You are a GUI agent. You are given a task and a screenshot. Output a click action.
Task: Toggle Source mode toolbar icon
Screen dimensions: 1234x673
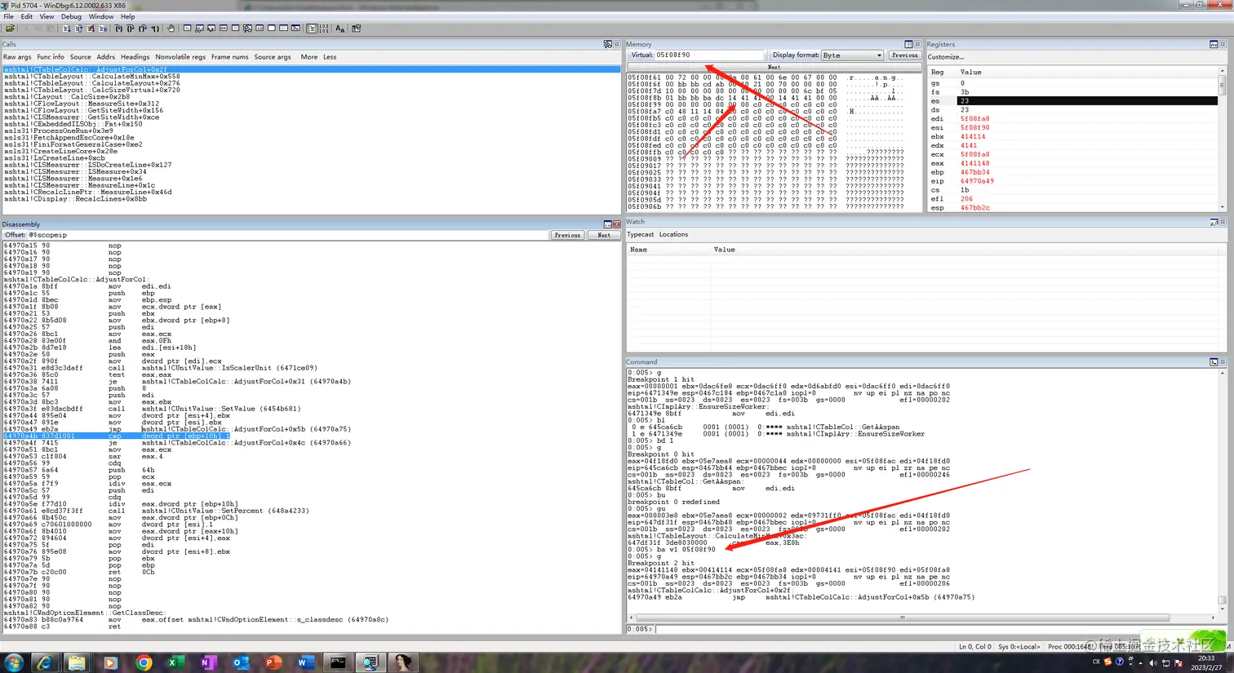(312, 29)
